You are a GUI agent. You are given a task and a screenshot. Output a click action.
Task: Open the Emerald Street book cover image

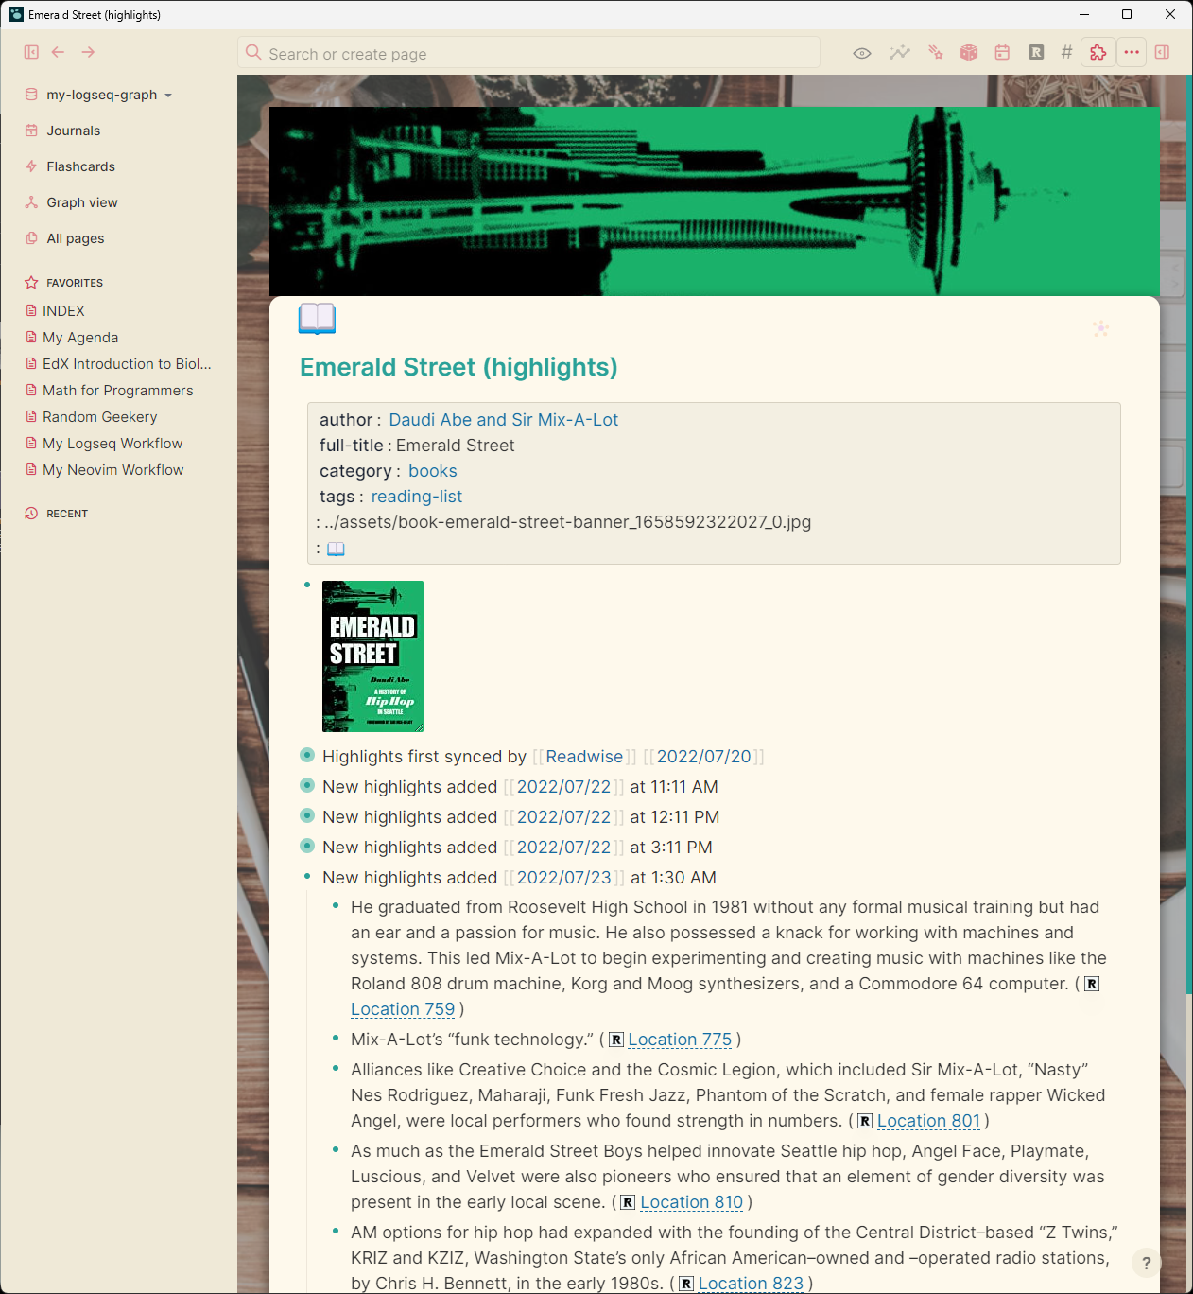coord(372,656)
